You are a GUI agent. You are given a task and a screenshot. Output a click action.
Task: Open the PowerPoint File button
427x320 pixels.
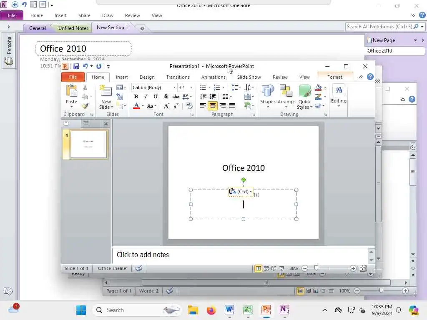(x=73, y=77)
